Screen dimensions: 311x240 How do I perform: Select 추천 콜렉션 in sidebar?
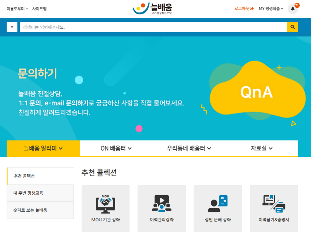pyautogui.click(x=40, y=176)
